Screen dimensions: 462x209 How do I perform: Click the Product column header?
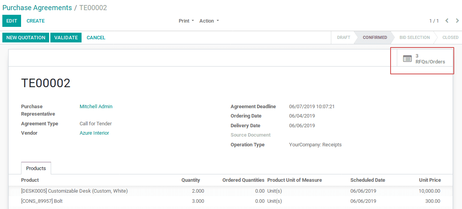coord(30,180)
